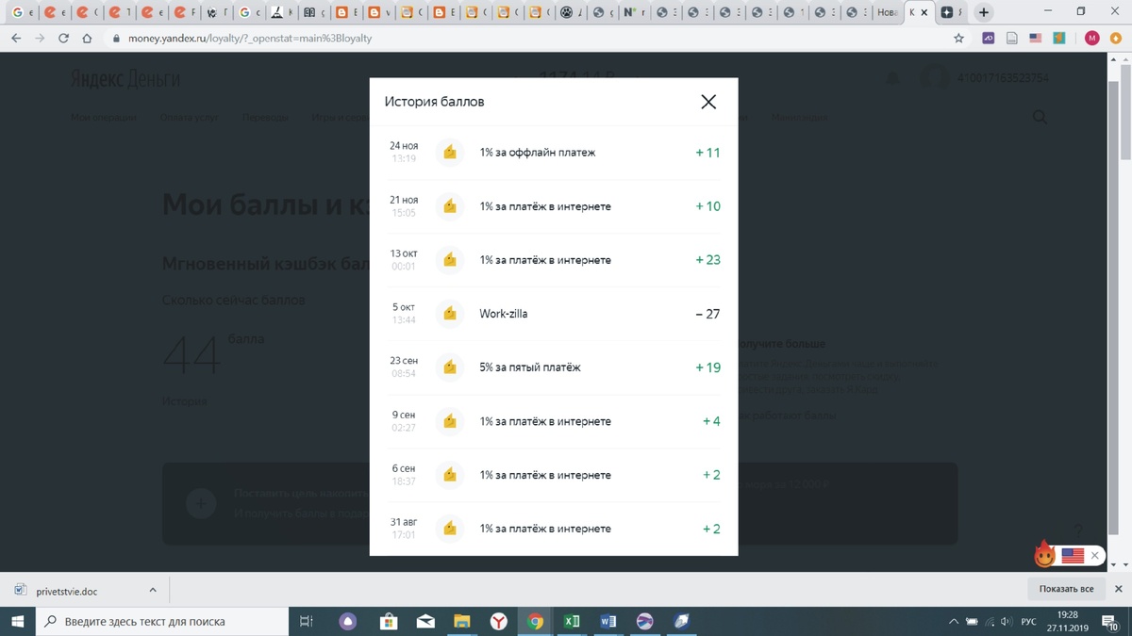This screenshot has height=636, width=1132.
Task: Click Windows search box
Action: point(161,621)
